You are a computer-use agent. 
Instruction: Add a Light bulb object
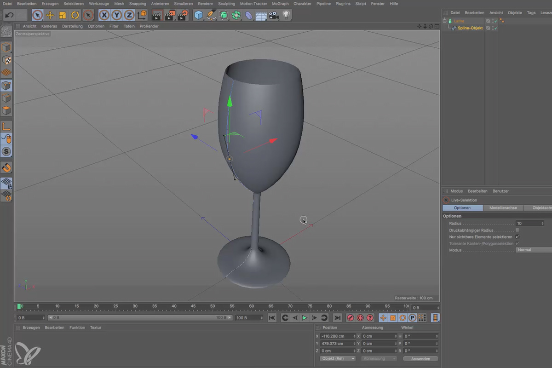287,15
